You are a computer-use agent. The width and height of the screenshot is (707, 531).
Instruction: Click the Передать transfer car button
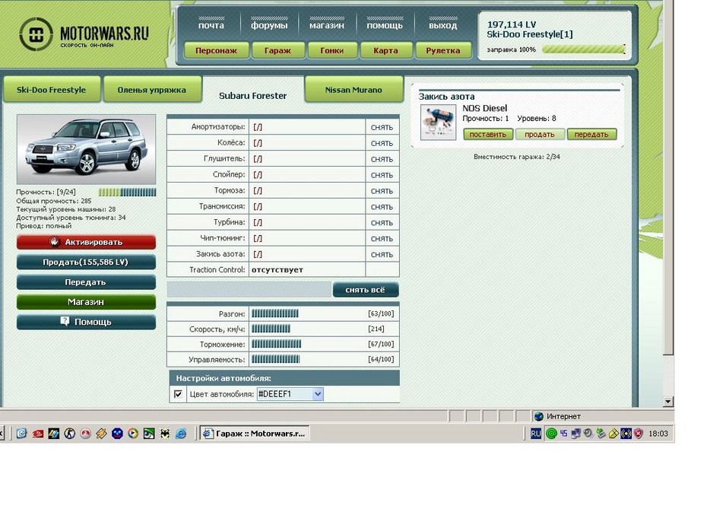86,282
